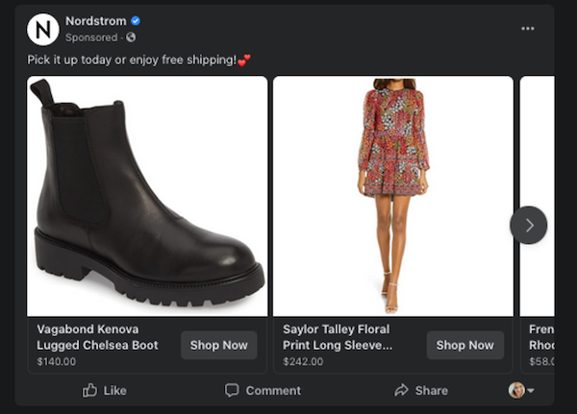Click the Like button label

tap(114, 390)
